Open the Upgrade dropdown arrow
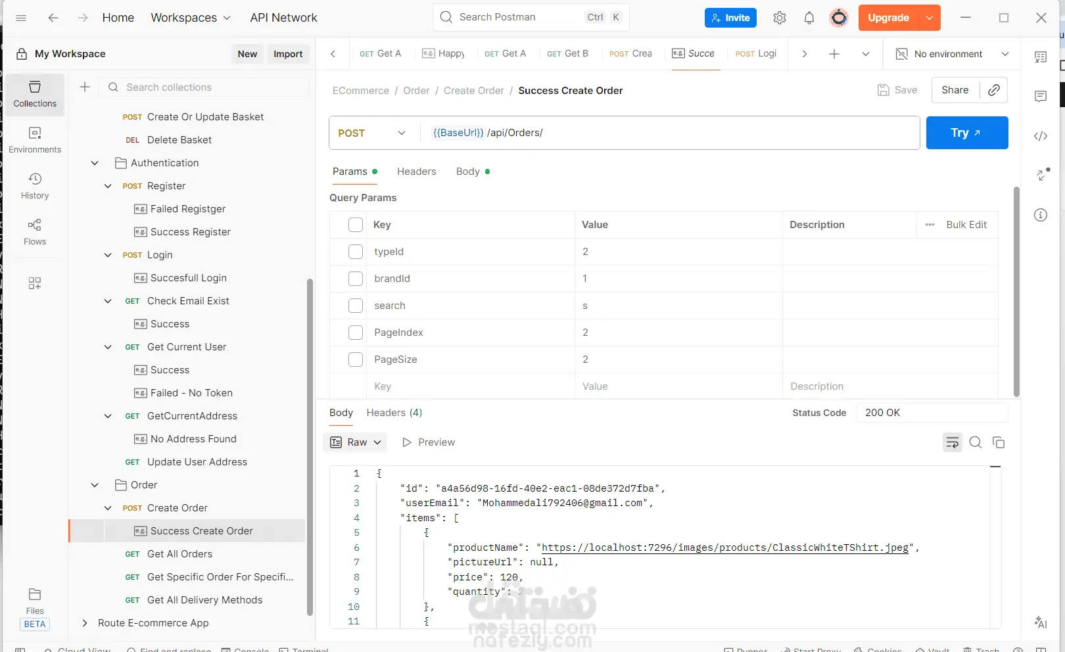 930,18
